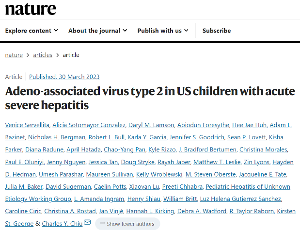Open the Nicholas H. Bergman author link

pos(57,137)
